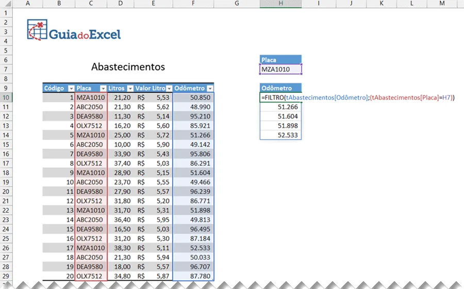
Task: Select the ABC2050 cell in row 11
Action: [91, 107]
